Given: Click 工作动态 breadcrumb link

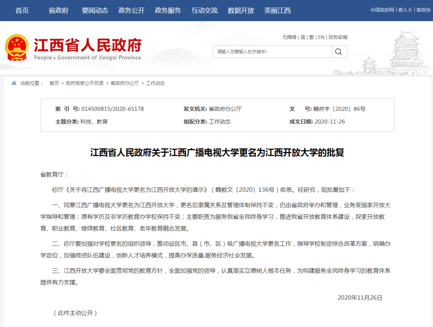Looking at the screenshot, I should [x=156, y=83].
